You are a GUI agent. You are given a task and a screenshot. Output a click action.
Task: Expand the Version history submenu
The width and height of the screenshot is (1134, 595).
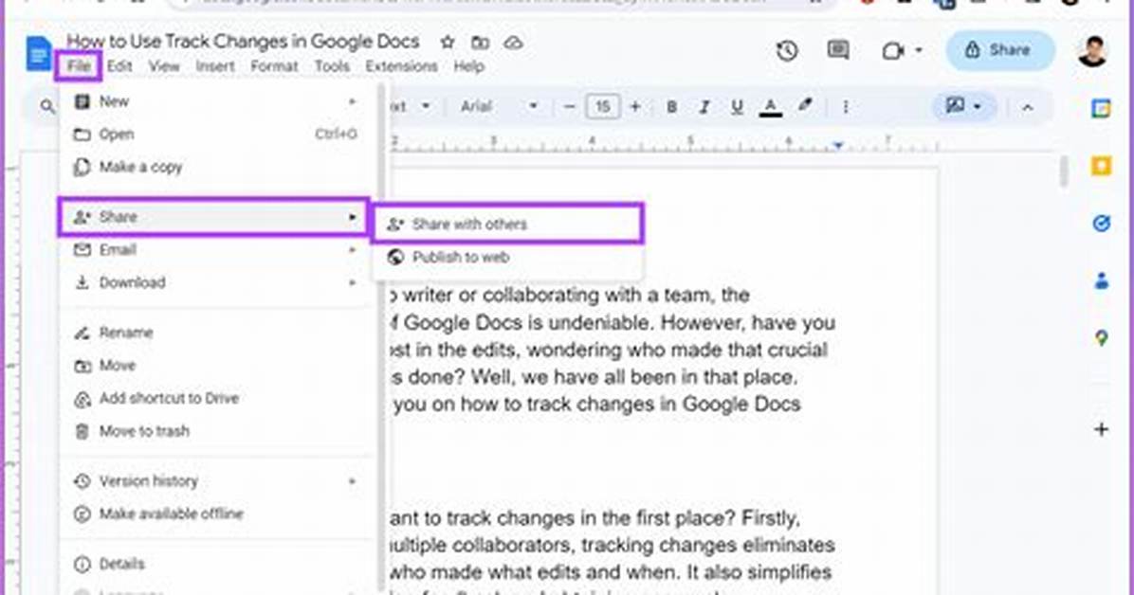(x=217, y=480)
